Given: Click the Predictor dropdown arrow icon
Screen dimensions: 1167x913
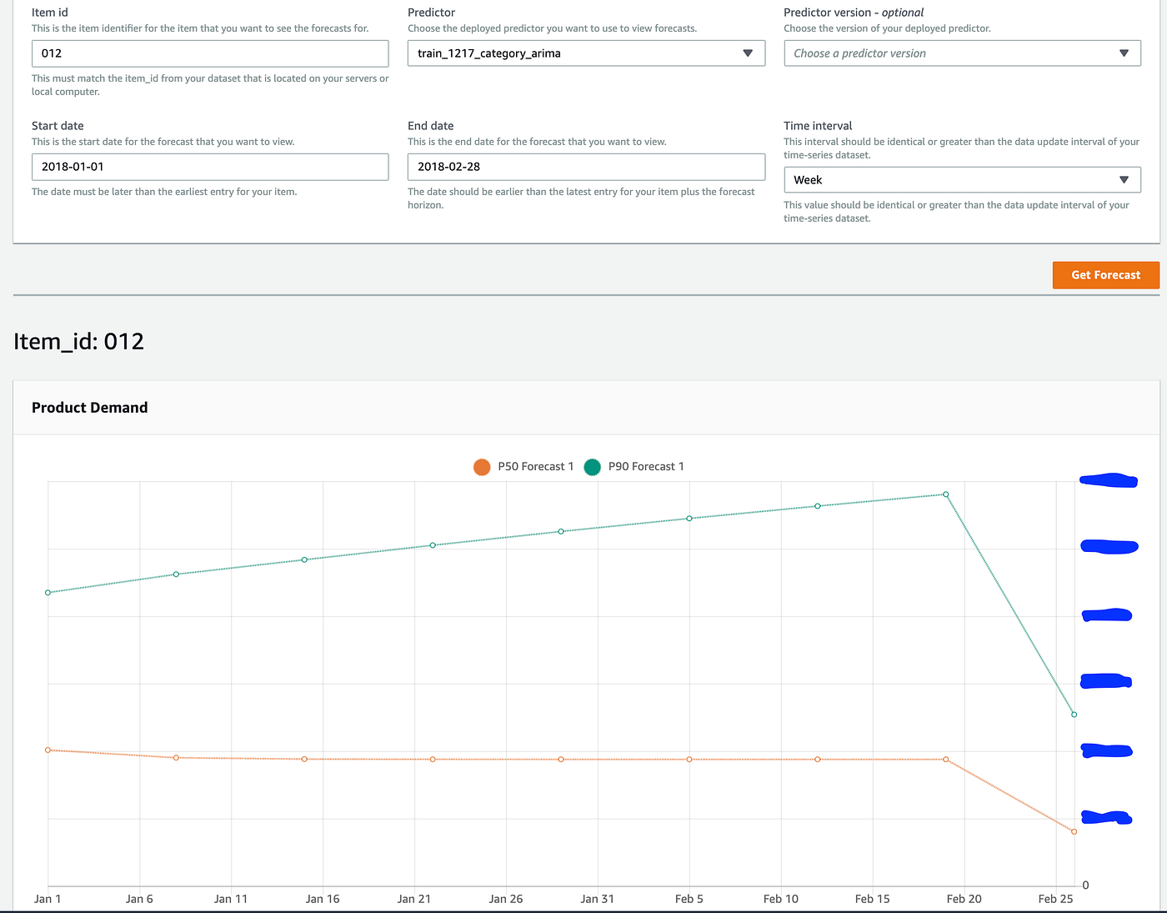Looking at the screenshot, I should point(748,53).
